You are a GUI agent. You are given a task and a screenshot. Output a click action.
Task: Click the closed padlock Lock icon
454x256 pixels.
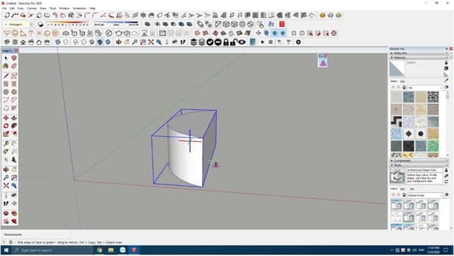pyautogui.click(x=226, y=42)
